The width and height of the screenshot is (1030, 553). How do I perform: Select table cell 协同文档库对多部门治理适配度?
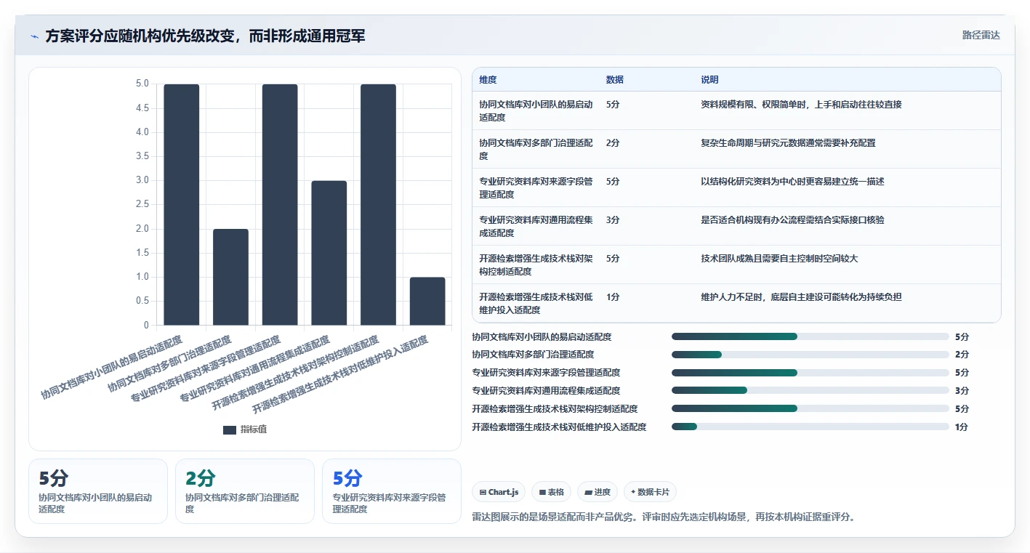point(536,149)
